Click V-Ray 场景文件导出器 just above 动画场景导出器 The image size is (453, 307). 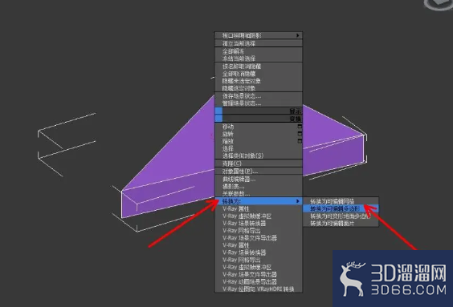pos(259,274)
